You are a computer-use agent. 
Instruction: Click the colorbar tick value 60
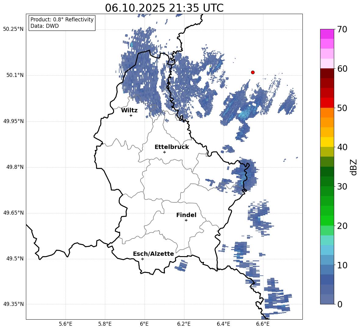click(342, 69)
